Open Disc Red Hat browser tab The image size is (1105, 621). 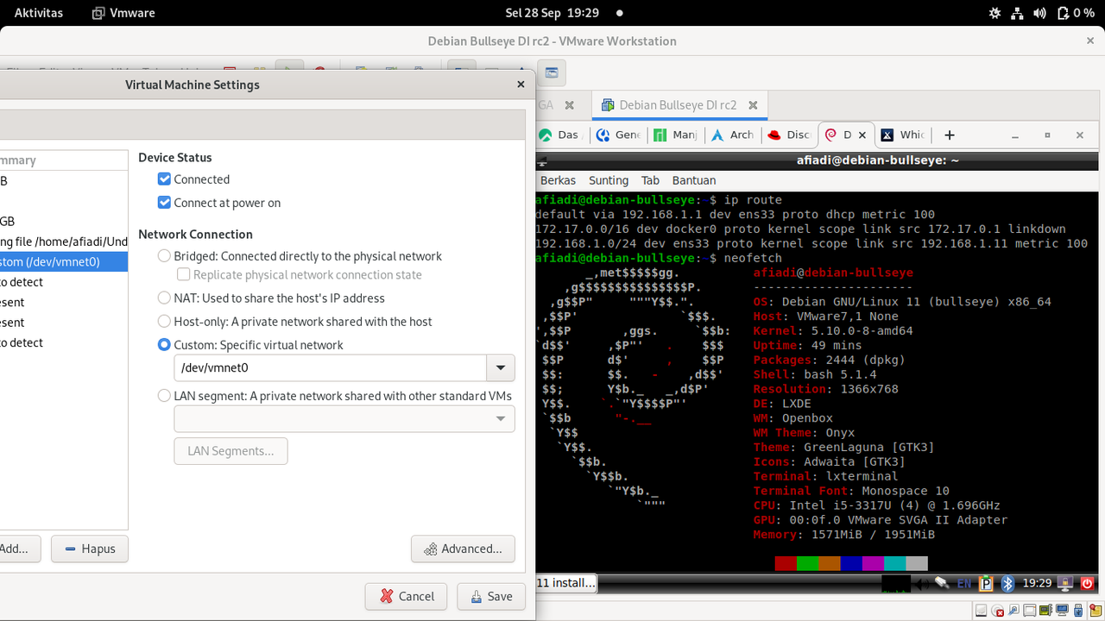(x=789, y=135)
